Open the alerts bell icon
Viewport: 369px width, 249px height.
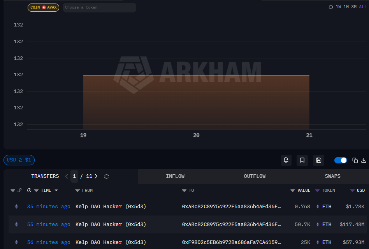[286, 160]
